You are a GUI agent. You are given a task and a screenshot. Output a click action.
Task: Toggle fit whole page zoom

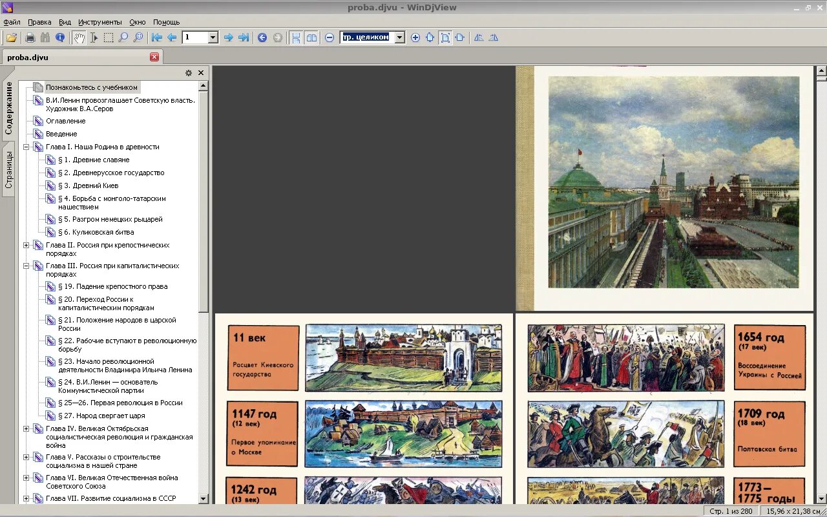(445, 37)
